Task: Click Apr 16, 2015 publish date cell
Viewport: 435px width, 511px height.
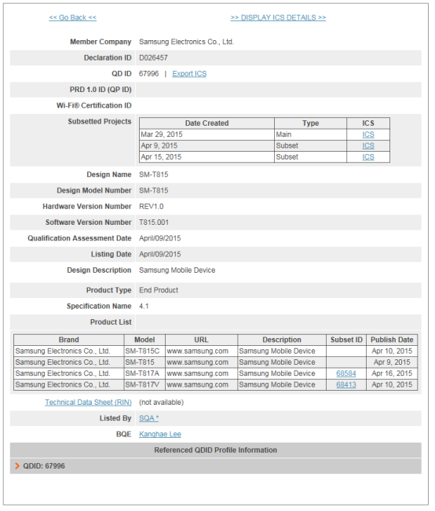Action: (392, 373)
